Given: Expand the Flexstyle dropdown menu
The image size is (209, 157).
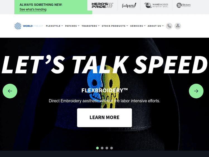Looking at the screenshot, I should [x=54, y=26].
